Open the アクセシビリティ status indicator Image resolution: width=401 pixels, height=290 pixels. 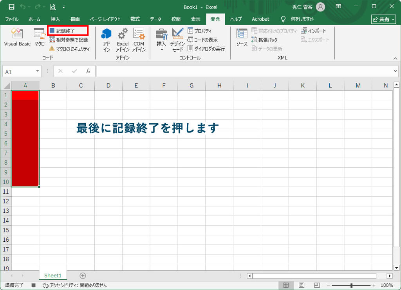tap(75, 285)
